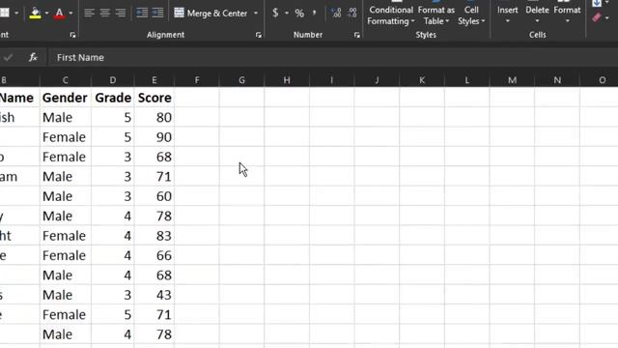
Task: Center align the cell text
Action: [104, 13]
